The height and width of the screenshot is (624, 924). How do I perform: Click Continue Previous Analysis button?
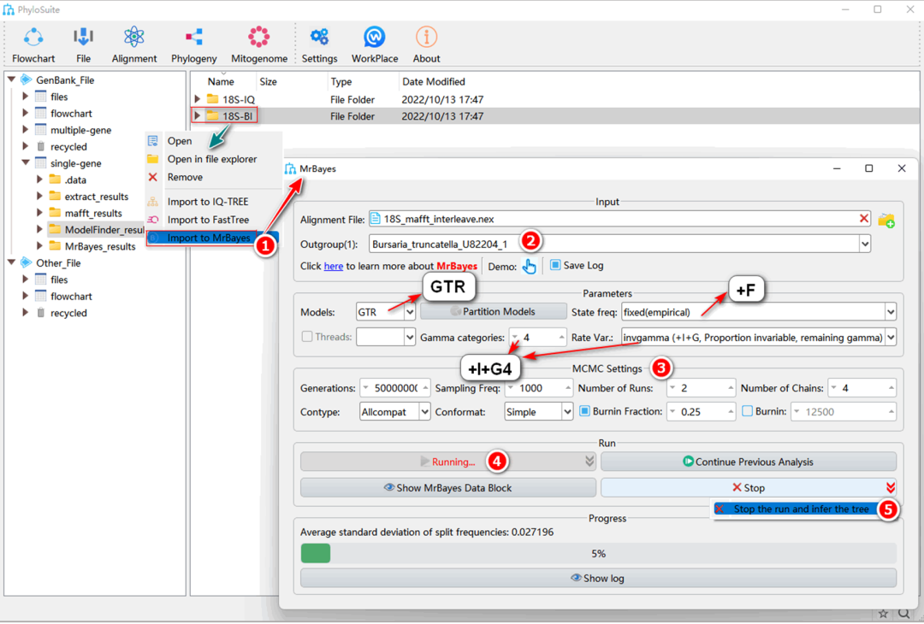pyautogui.click(x=749, y=462)
